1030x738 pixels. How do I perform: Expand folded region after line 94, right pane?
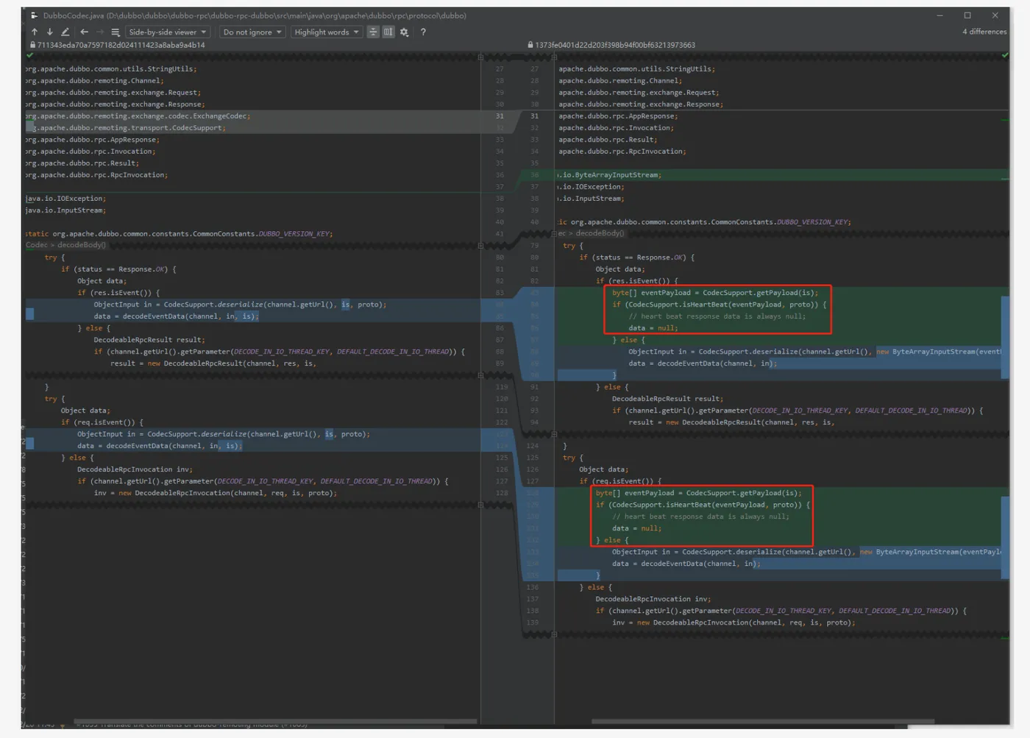click(554, 434)
